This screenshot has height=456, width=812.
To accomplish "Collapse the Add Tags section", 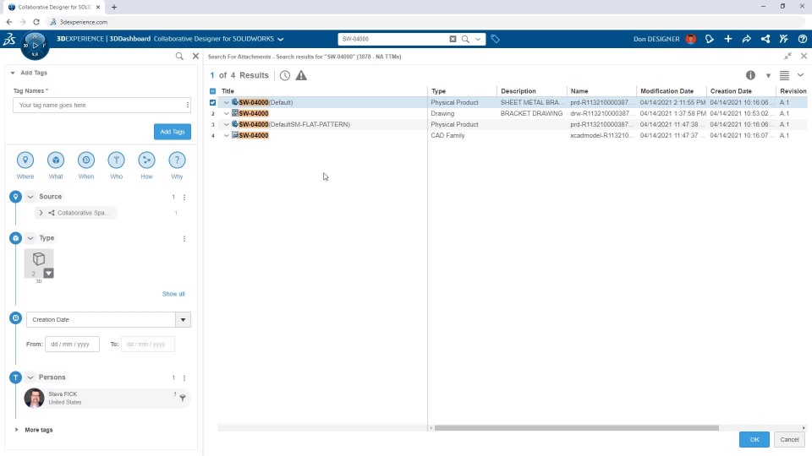I will [x=13, y=73].
